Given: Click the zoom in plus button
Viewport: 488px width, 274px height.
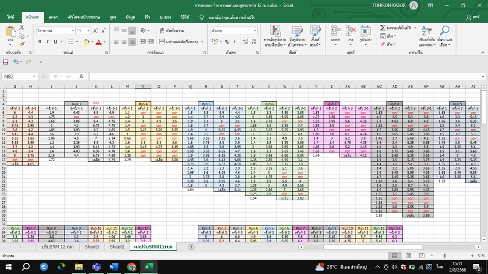Looking at the screenshot, I should [472, 256].
